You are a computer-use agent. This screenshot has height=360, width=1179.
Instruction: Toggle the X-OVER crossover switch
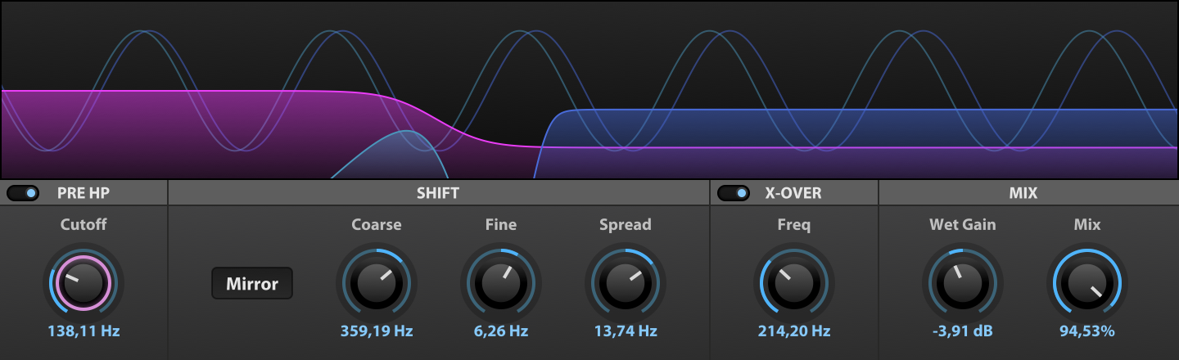pyautogui.click(x=734, y=193)
